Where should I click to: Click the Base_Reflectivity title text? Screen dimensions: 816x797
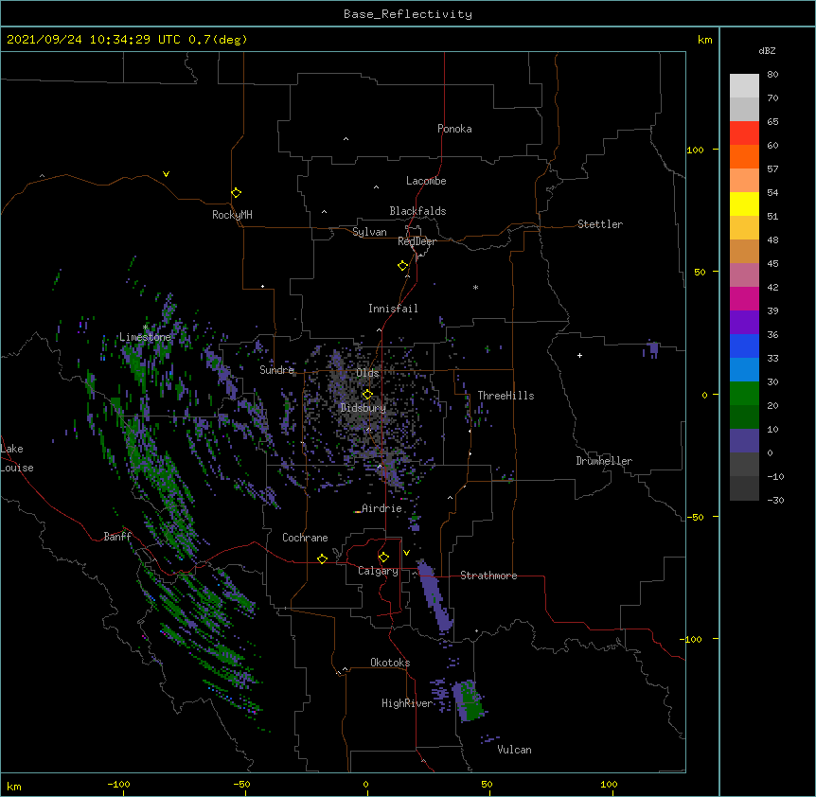tap(408, 14)
